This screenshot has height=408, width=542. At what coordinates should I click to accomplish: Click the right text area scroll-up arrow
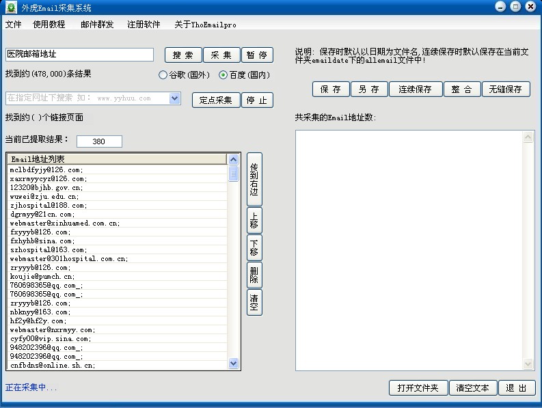528,137
